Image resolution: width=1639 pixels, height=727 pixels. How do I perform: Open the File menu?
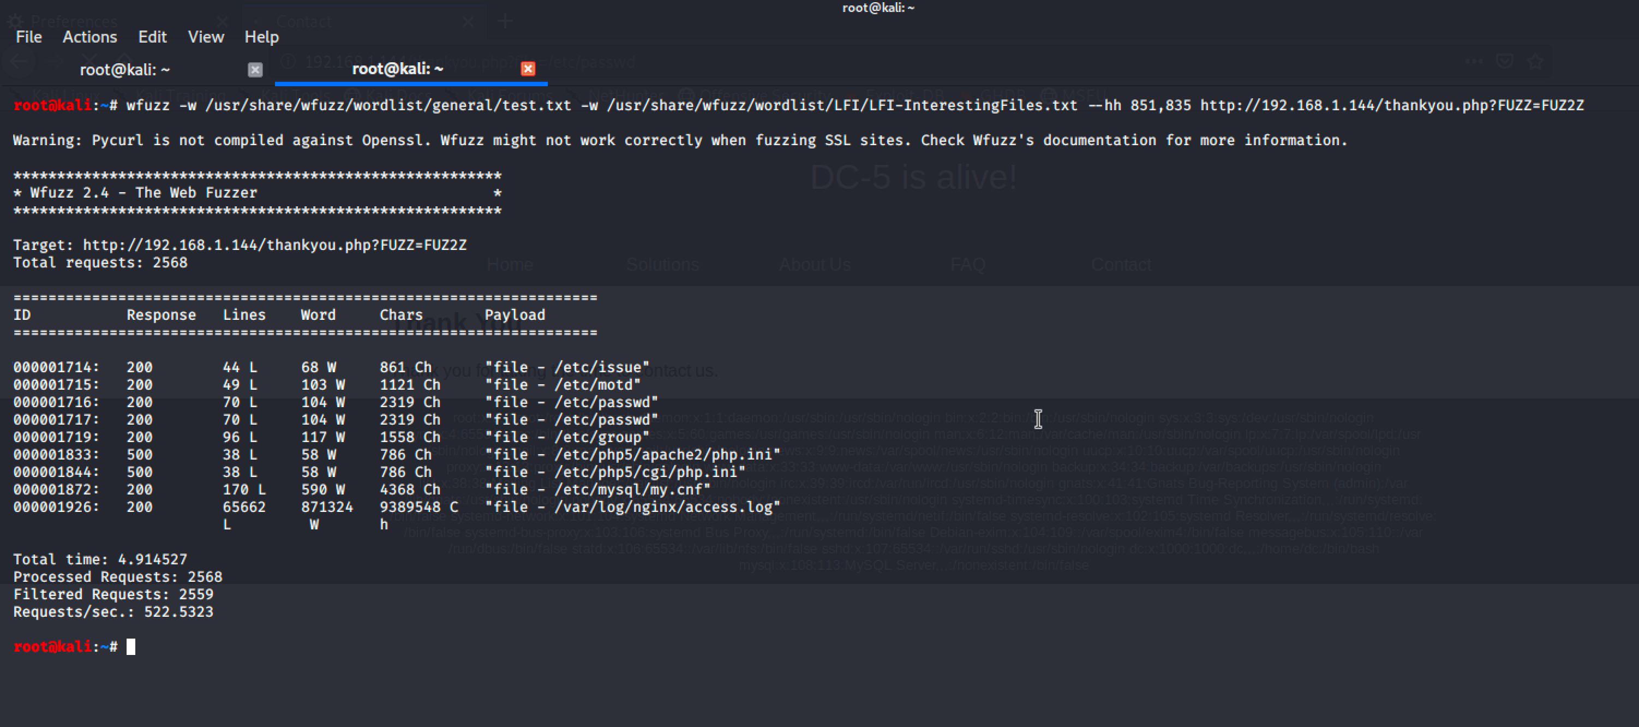pos(28,37)
